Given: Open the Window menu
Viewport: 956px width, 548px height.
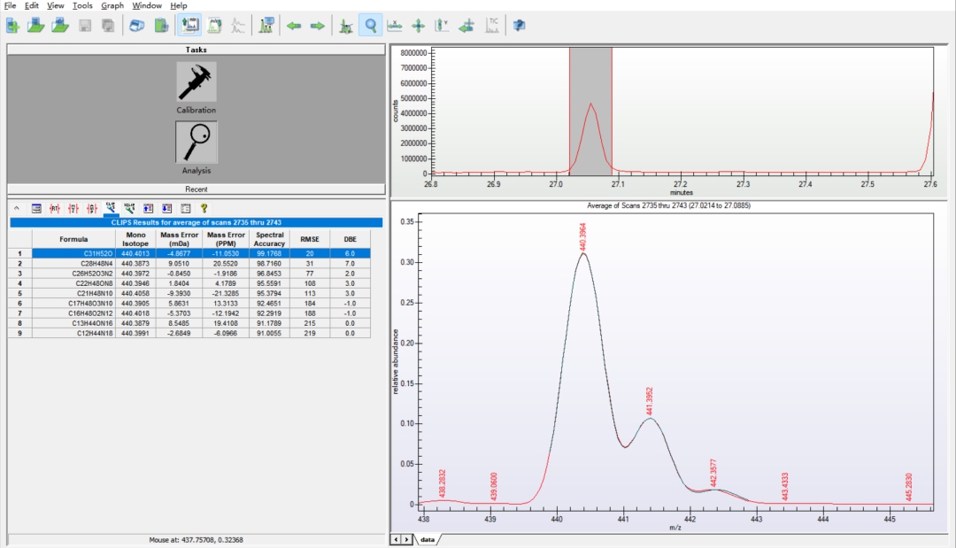Looking at the screenshot, I should pos(147,5).
